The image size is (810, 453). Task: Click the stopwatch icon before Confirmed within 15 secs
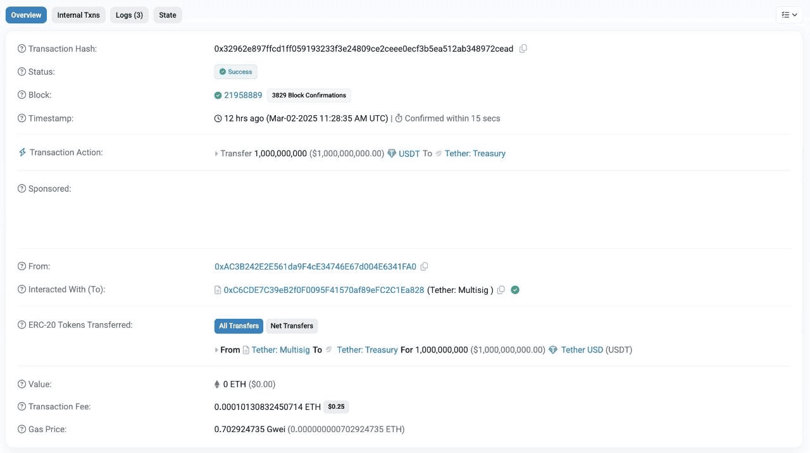pos(399,118)
